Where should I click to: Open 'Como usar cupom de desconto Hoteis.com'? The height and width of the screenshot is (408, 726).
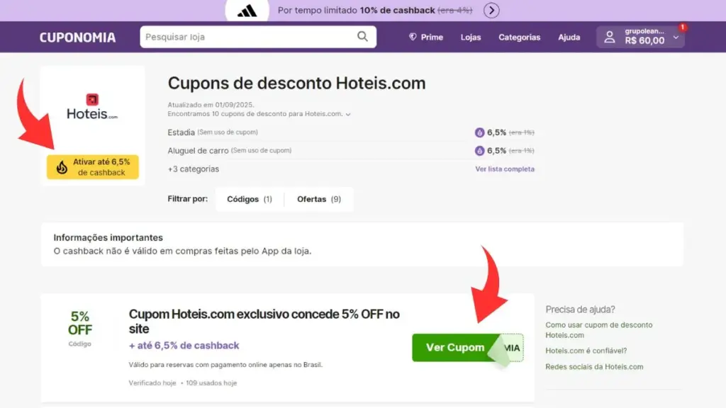point(598,330)
